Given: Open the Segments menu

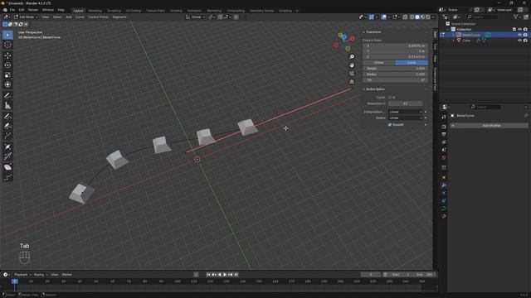Looking at the screenshot, I should click(119, 17).
